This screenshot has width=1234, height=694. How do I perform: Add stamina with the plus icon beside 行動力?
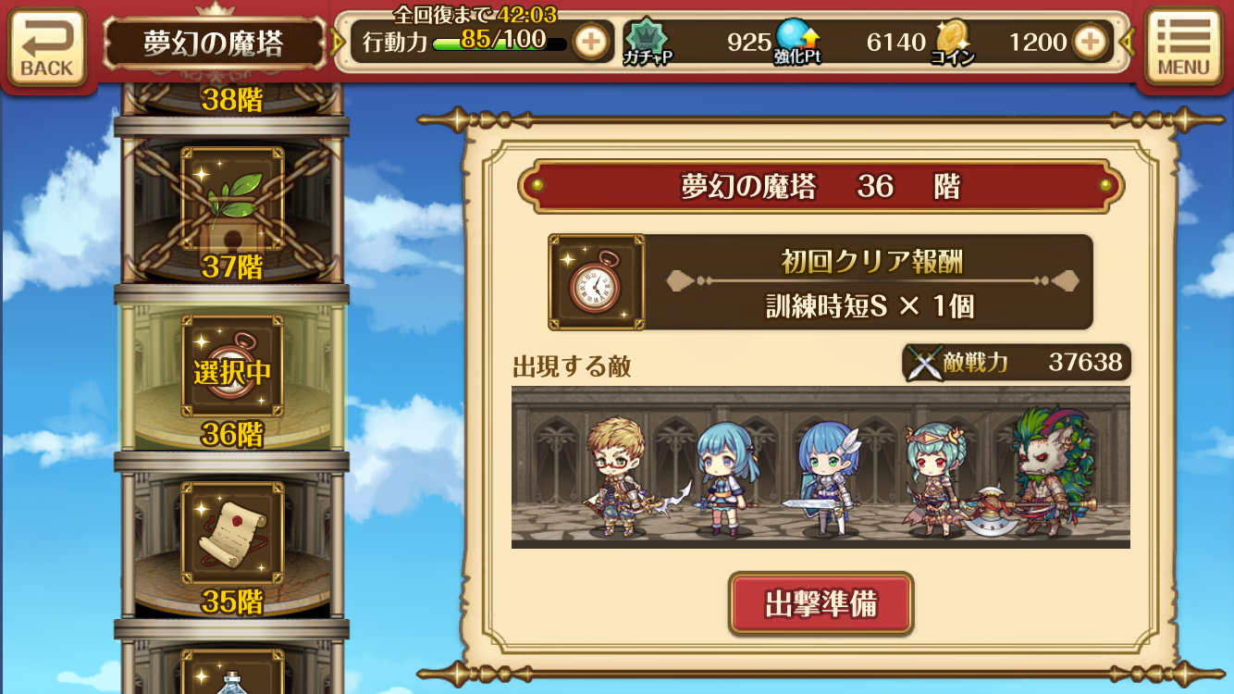(590, 42)
